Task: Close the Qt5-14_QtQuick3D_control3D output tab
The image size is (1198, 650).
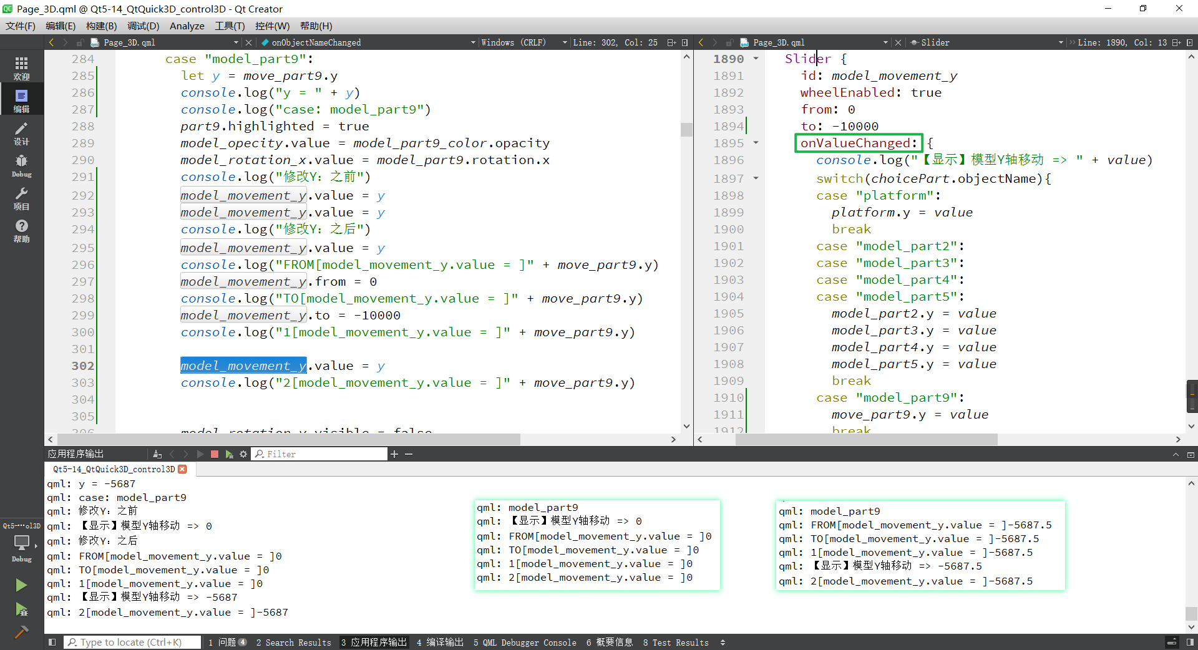Action: pos(182,469)
